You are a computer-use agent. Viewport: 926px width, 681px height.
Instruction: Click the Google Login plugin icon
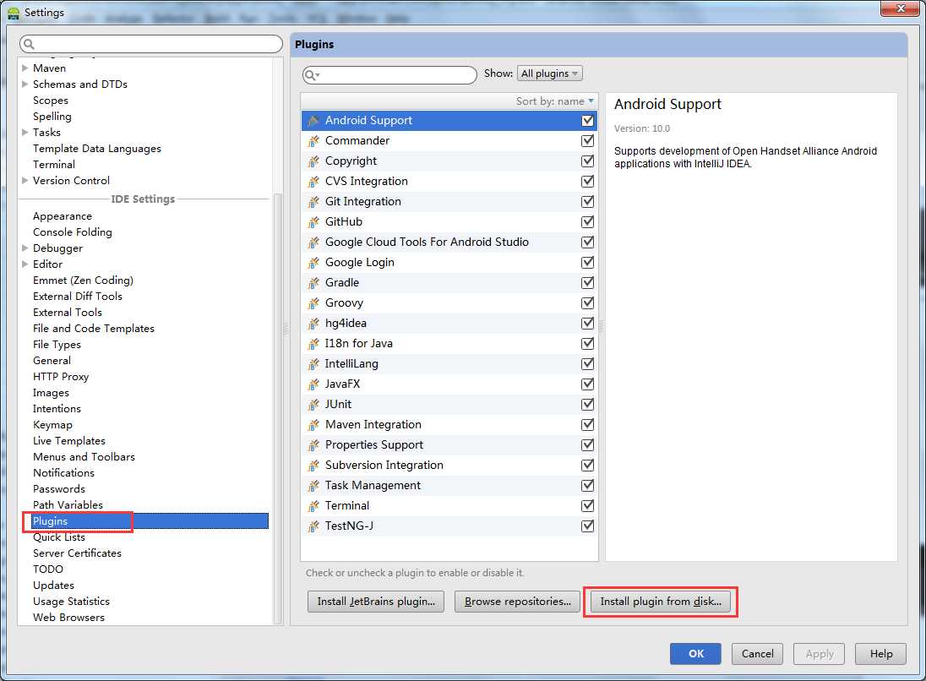tap(313, 262)
